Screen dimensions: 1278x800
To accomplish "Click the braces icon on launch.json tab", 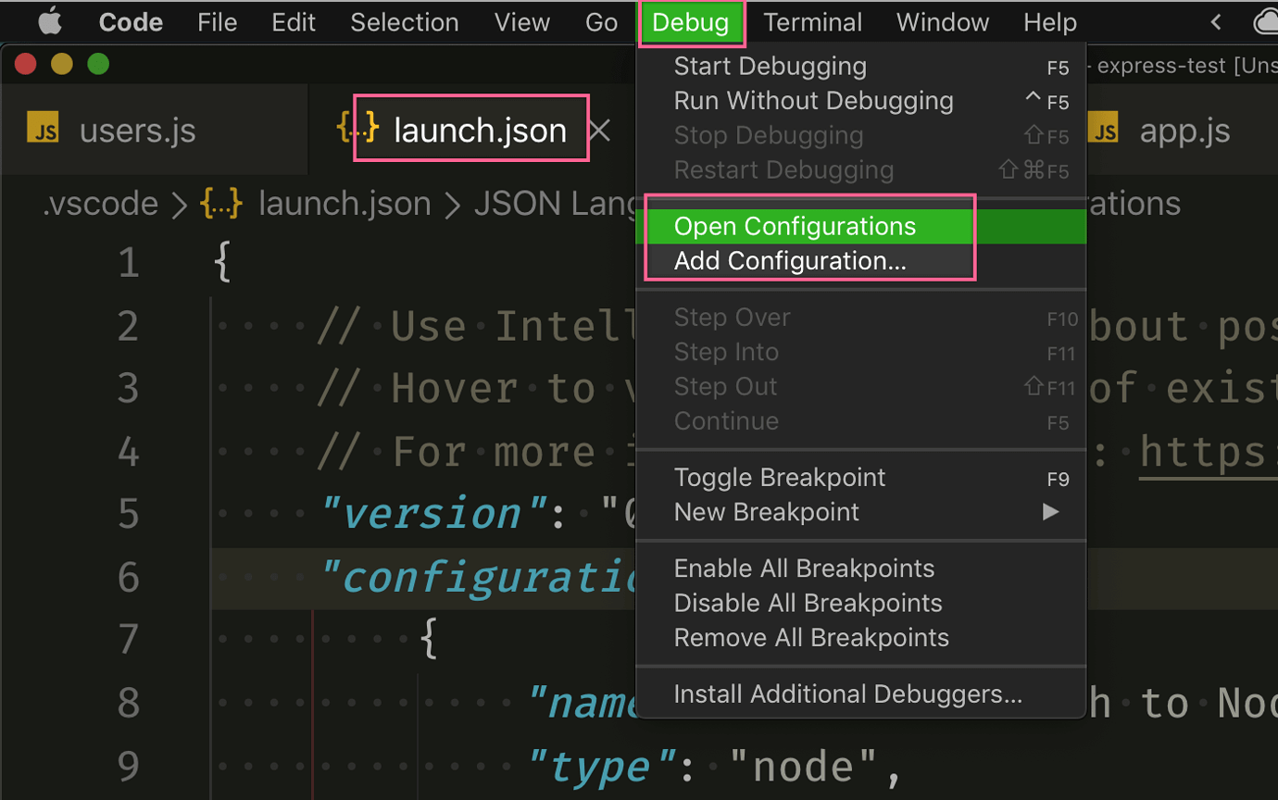I will click(357, 128).
